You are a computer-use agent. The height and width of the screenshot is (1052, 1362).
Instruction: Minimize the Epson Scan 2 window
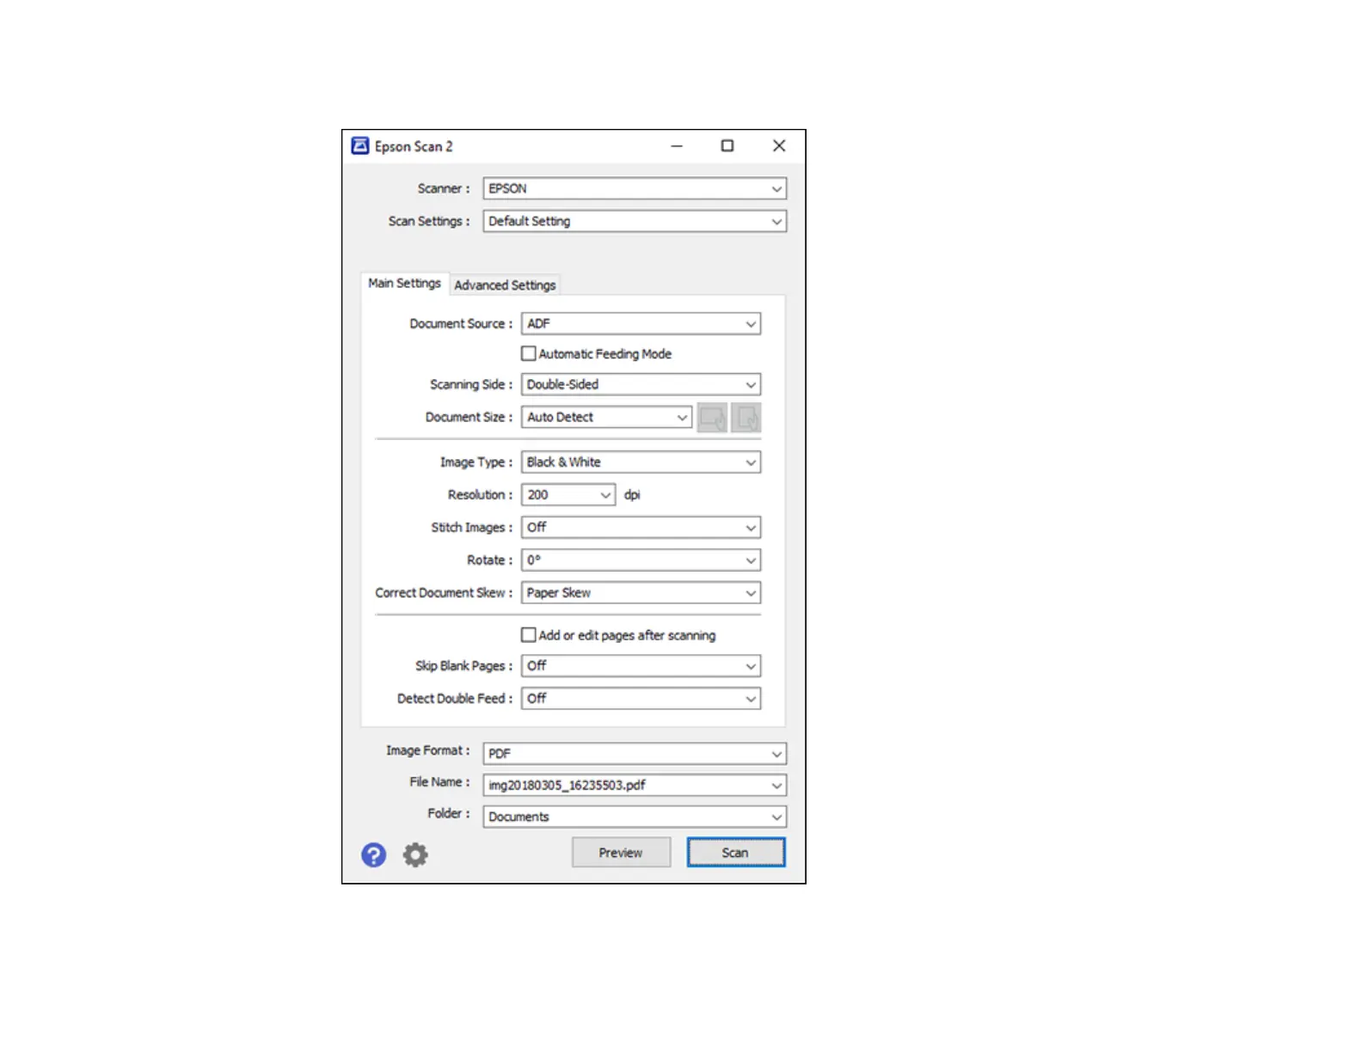[x=677, y=146]
